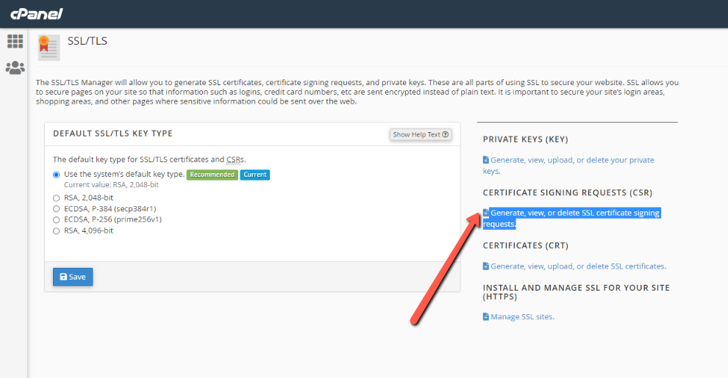Image resolution: width=728 pixels, height=378 pixels.
Task: Select Use the system's default key type
Action: 56,175
